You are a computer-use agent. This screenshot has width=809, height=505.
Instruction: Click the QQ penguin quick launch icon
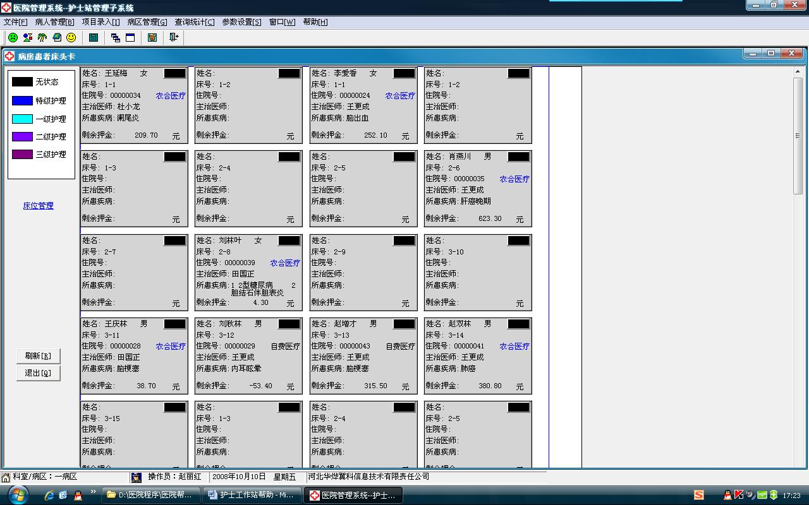(78, 496)
